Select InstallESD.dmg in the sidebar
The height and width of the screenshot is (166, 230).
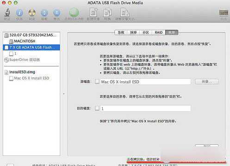tap(31, 72)
